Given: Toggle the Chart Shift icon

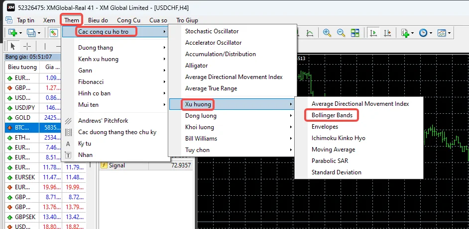Looking at the screenshot, I should 387,33.
